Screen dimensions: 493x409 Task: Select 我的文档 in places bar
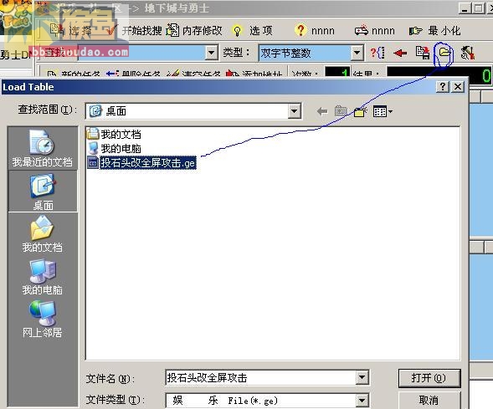(x=42, y=234)
